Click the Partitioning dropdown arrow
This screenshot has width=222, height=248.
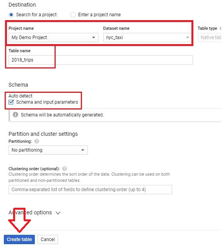pyautogui.click(x=83, y=150)
